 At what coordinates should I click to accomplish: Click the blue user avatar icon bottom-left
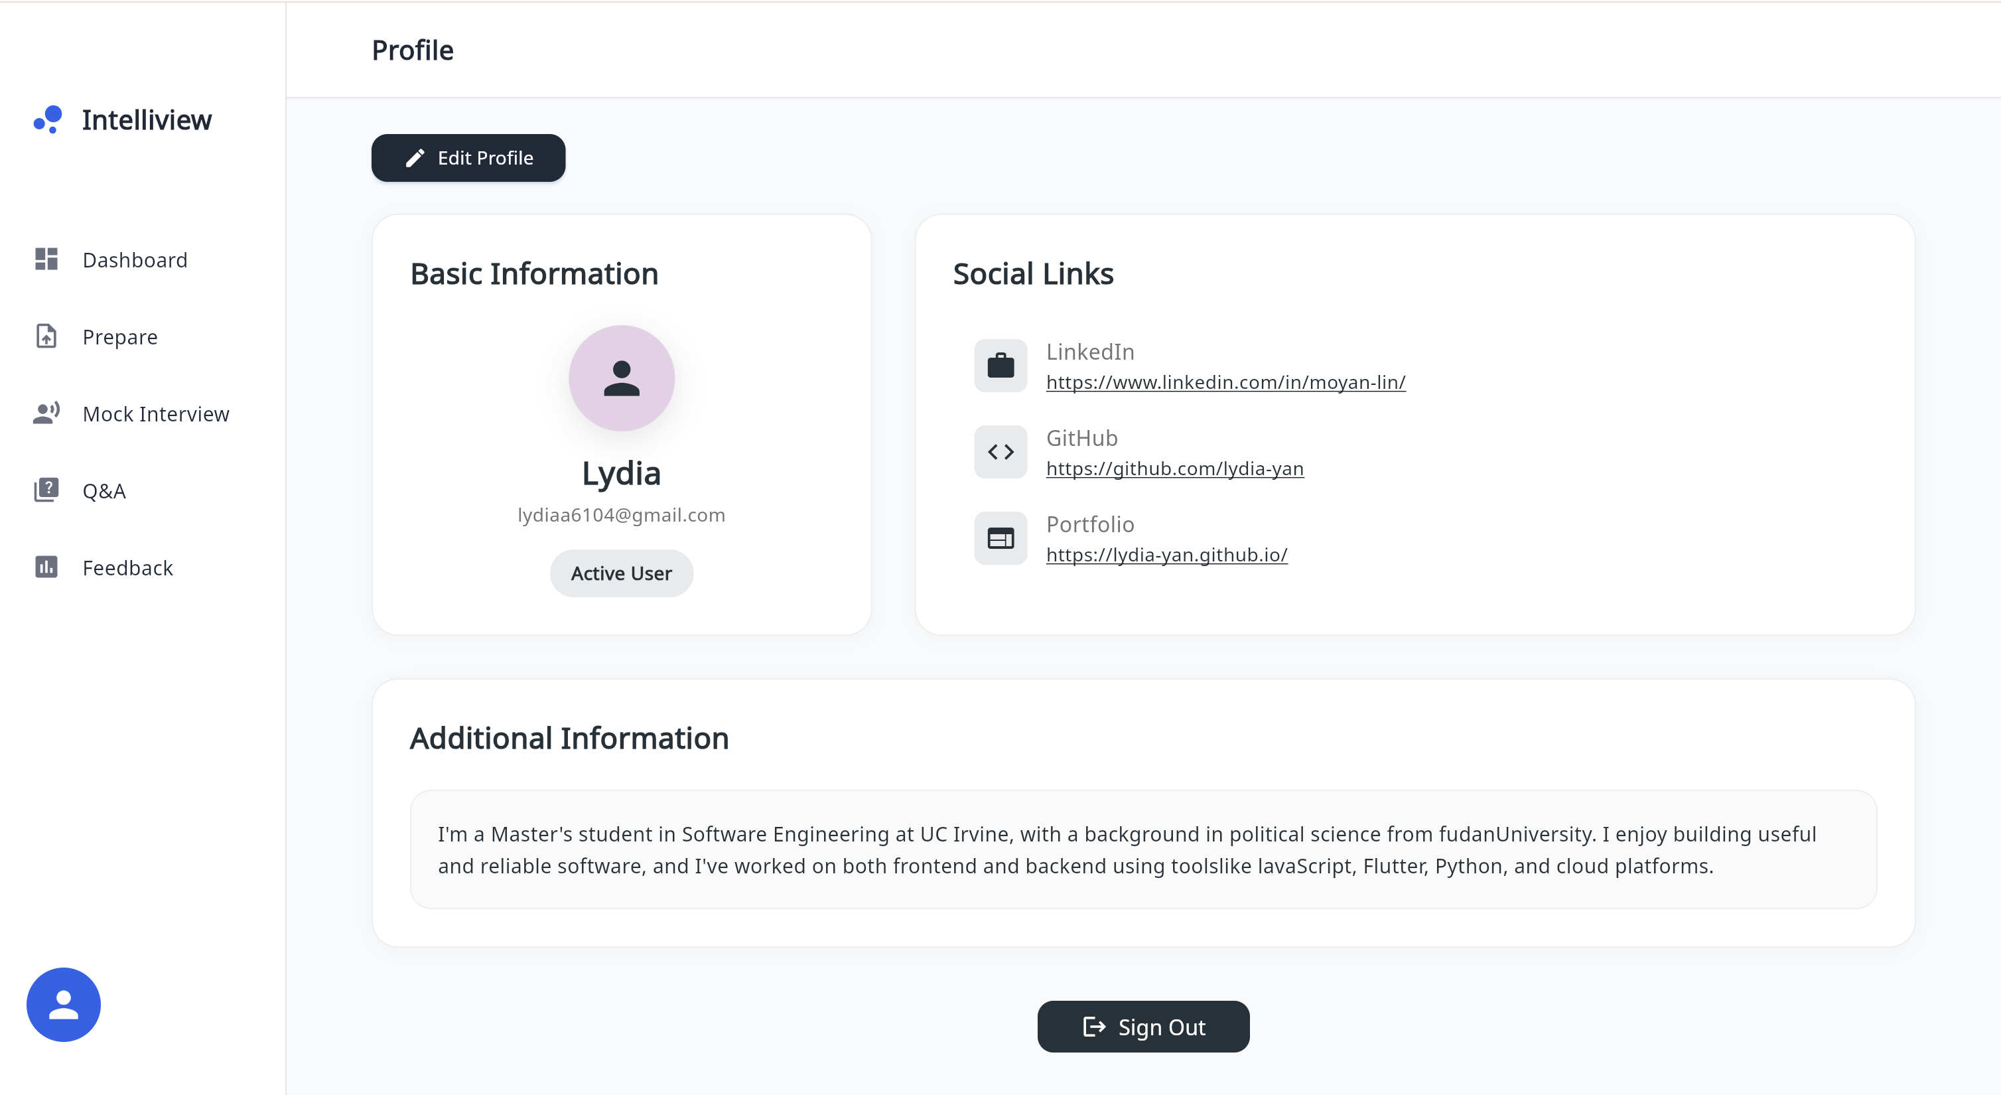coord(64,1004)
